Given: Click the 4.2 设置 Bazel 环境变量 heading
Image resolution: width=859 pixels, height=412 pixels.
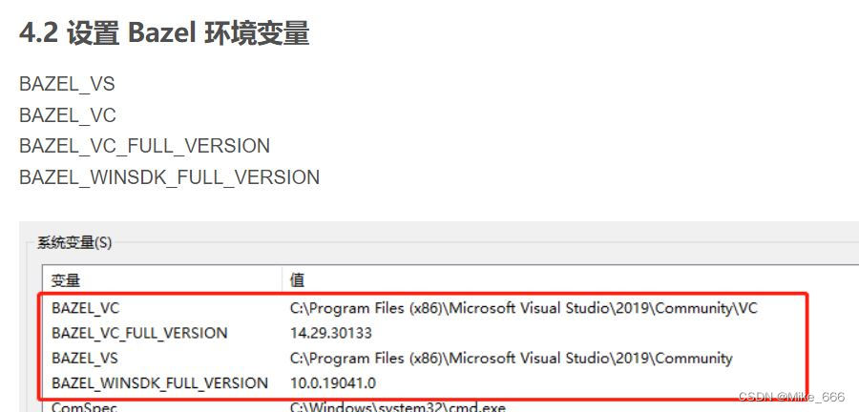Looking at the screenshot, I should coord(164,33).
